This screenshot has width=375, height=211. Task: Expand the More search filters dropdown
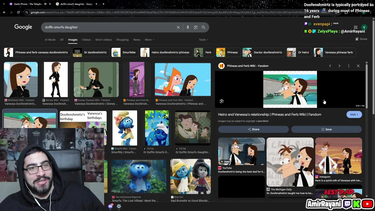click(149, 40)
